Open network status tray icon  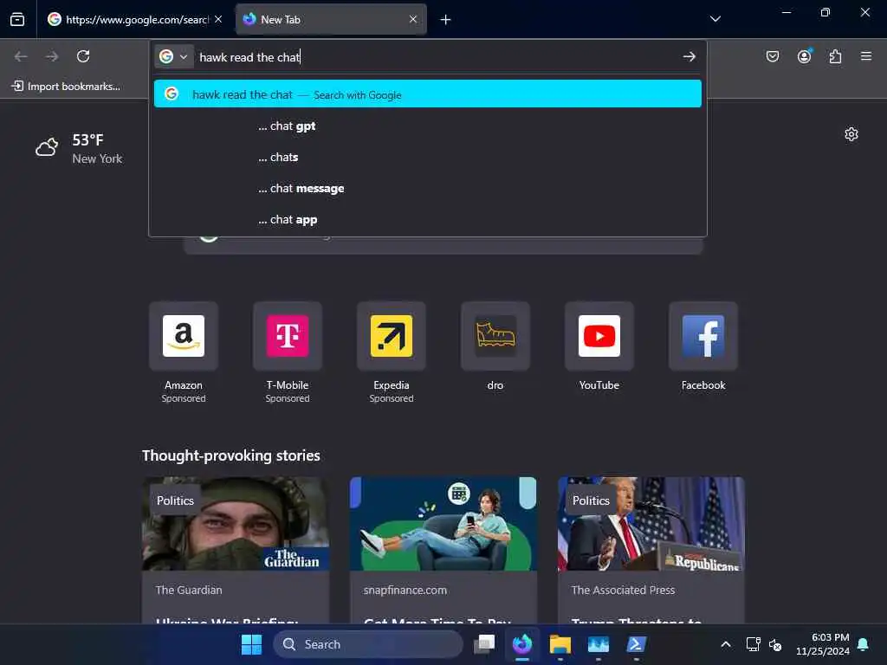pyautogui.click(x=753, y=644)
